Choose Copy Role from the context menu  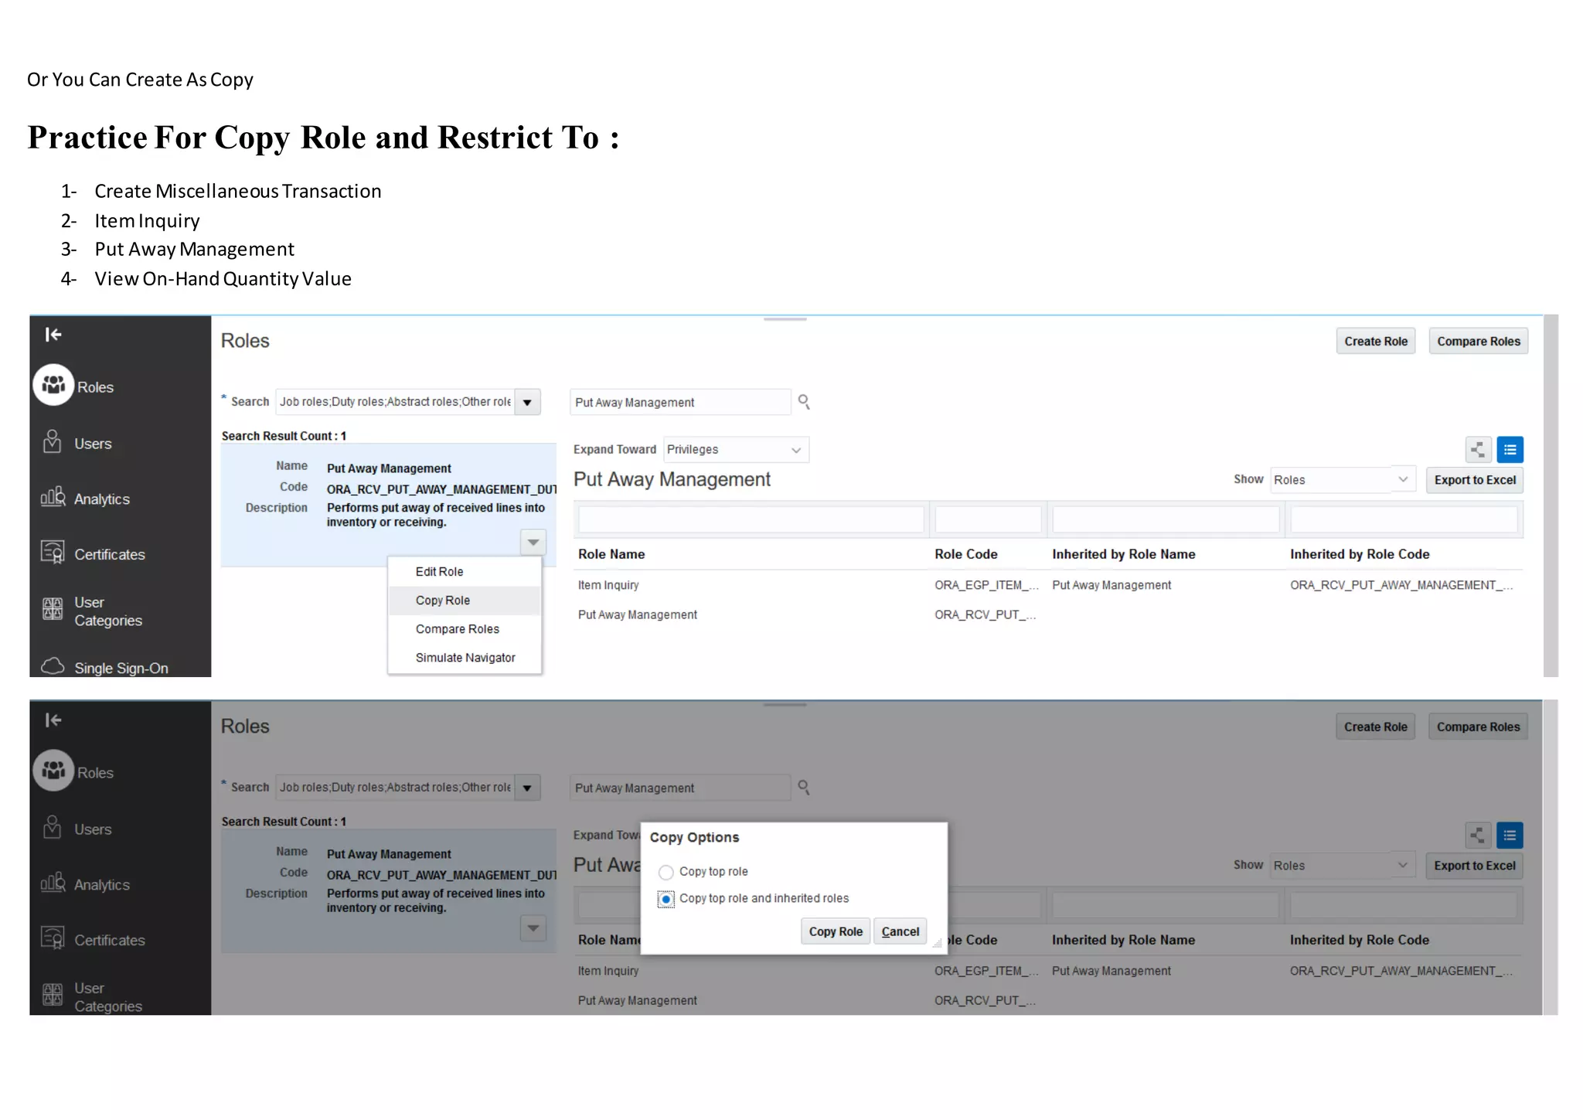[x=465, y=601]
